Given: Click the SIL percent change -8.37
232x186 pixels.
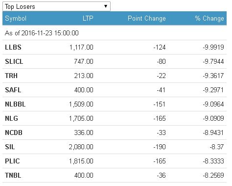Looking at the screenshot, I should pos(217,147).
